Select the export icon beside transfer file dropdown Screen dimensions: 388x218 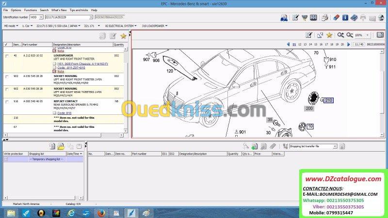point(342,146)
